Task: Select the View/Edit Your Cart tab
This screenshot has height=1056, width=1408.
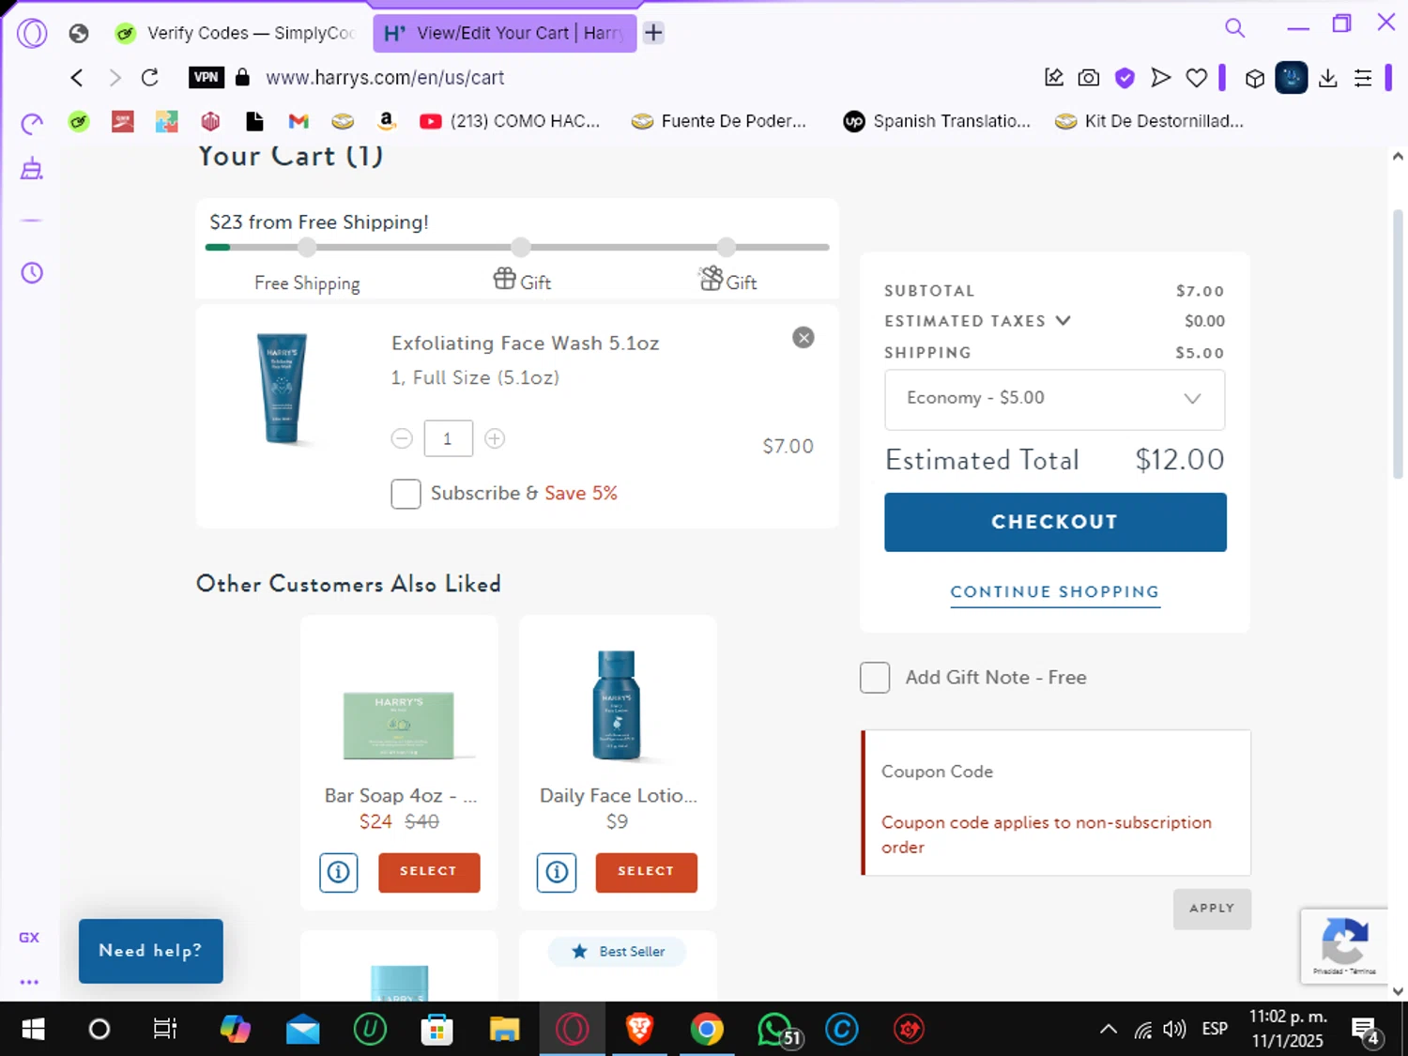Action: (x=504, y=34)
